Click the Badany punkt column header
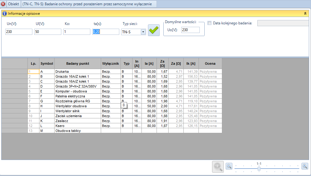 (x=78, y=63)
